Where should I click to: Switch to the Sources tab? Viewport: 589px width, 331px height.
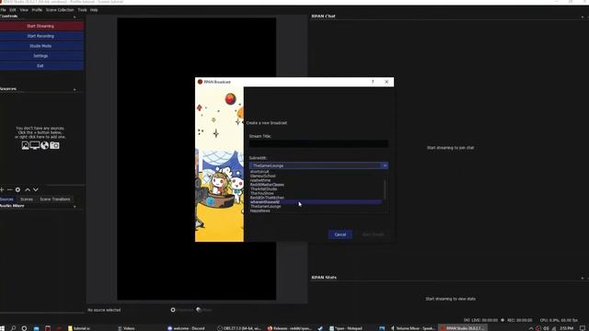coord(6,200)
